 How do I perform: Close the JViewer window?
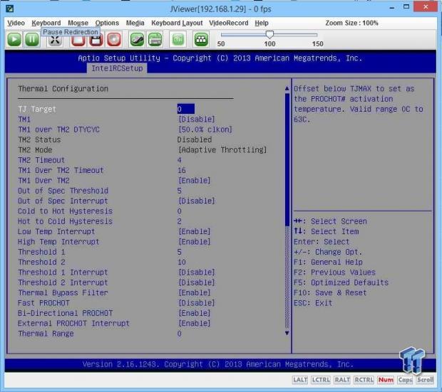[426, 6]
